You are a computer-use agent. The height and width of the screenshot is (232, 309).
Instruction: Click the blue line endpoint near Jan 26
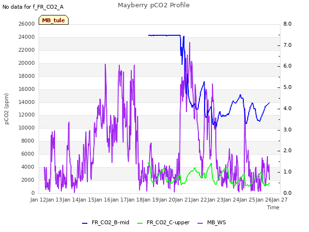coord(269,103)
